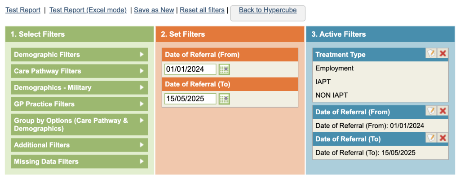Click the Date of Referral (From) date field
This screenshot has width=460, height=182.
[190, 69]
